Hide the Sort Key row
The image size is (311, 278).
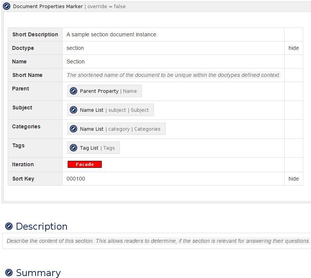[x=294, y=179]
